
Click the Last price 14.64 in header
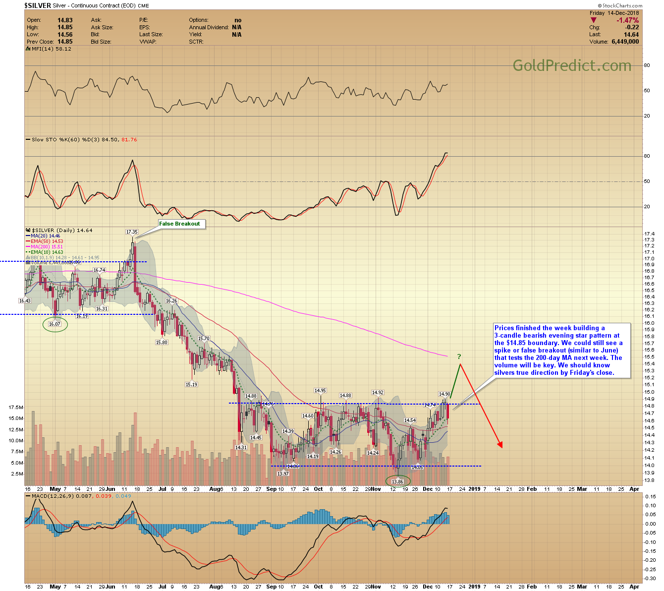(x=631, y=35)
